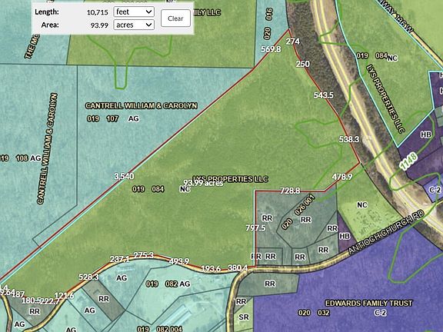
Task: Click the EDWARDS FAMILY TRUST parcel label
Action: (369, 304)
